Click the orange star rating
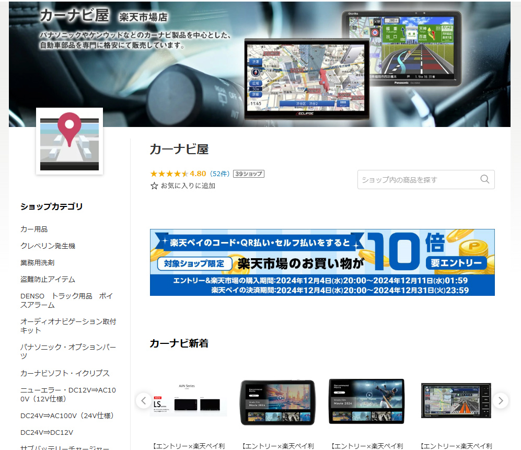Image resolution: width=521 pixels, height=450 pixels. pos(169,174)
